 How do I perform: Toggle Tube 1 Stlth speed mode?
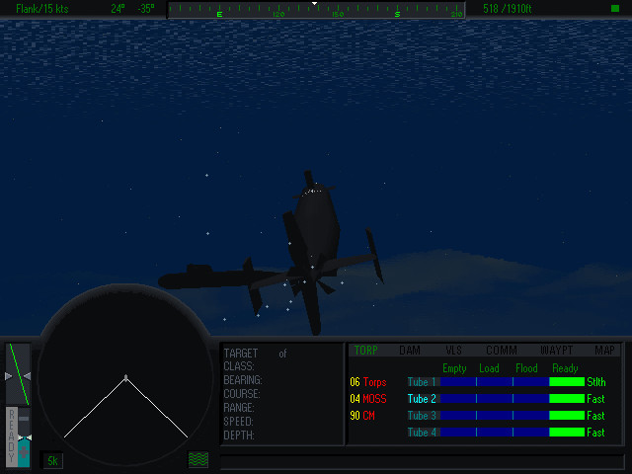[x=596, y=382]
